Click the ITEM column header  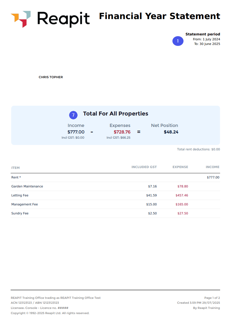[16, 168]
